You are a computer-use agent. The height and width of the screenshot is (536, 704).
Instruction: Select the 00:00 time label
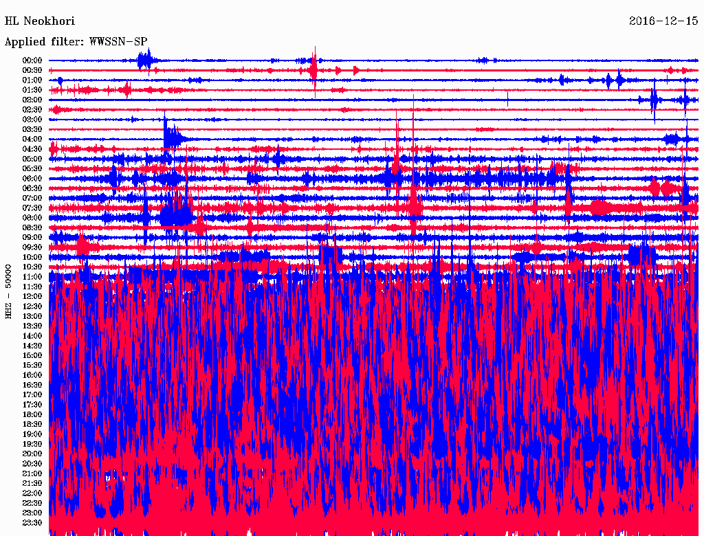(x=32, y=60)
